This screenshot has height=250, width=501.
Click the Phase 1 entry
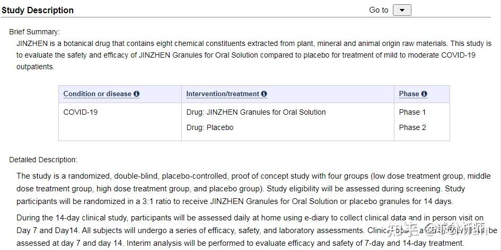click(412, 112)
